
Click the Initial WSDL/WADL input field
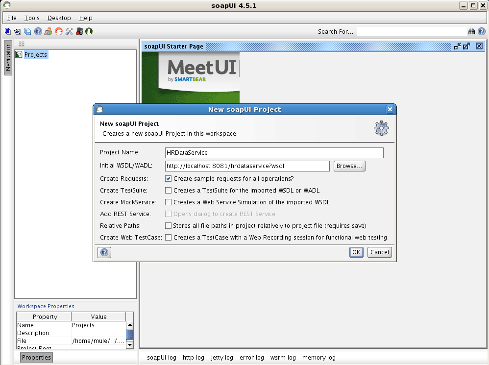(x=247, y=166)
